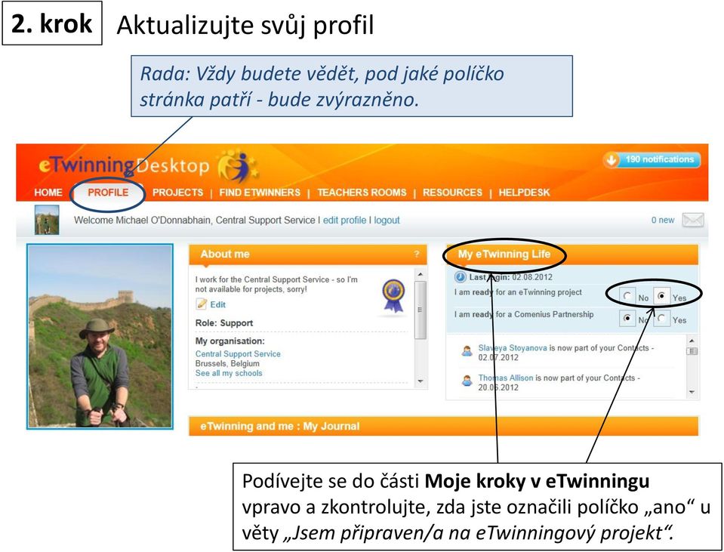Open Slaveya Stoyanova contact link
The image size is (724, 552).
point(513,348)
